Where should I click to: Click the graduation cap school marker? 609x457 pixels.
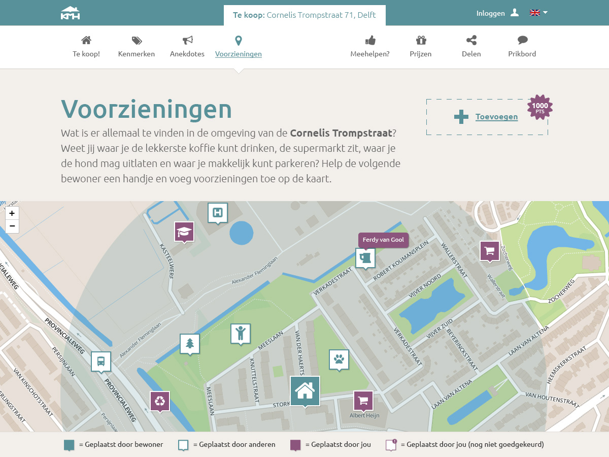[x=184, y=232]
